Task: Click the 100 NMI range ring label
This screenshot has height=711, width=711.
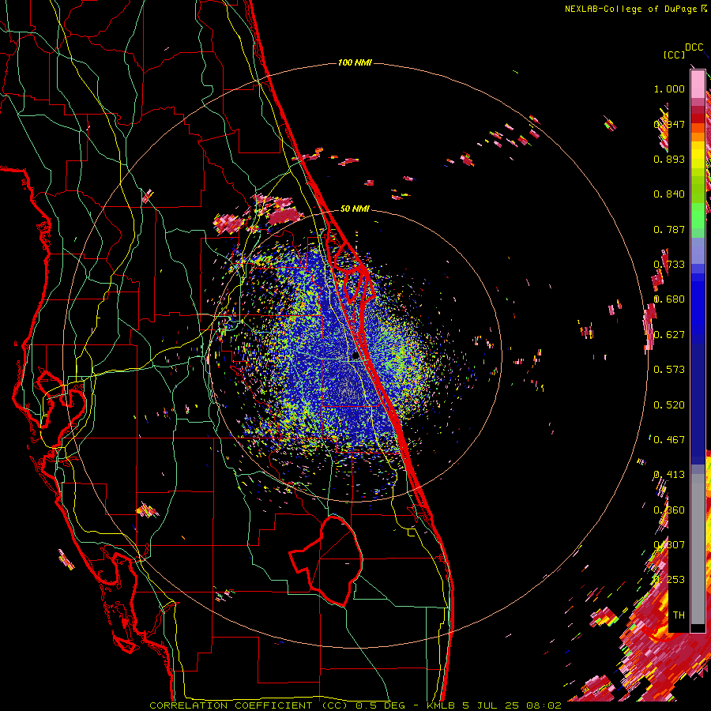Action: tap(355, 62)
